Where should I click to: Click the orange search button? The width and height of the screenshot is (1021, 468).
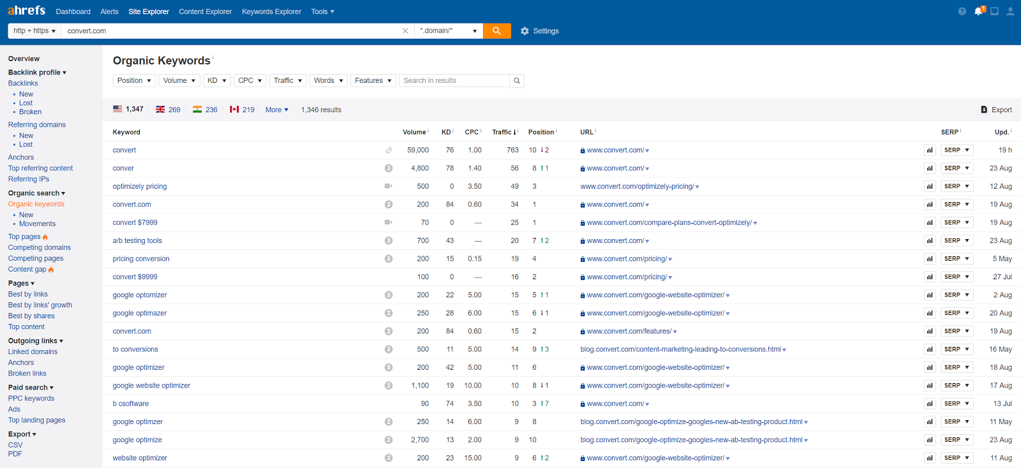[497, 31]
